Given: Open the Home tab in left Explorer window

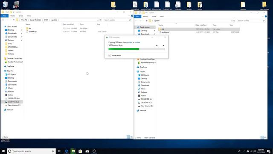Looking at the screenshot, I should [x=12, y=16].
